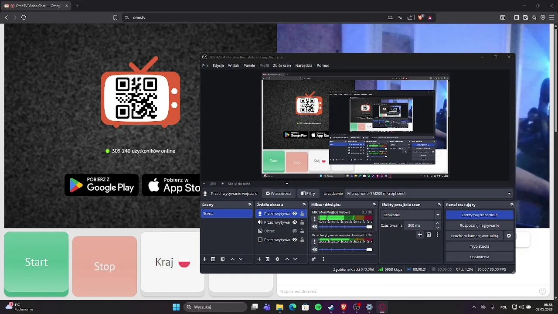Open source Właściwości properties button
The image size is (558, 314).
click(x=279, y=193)
